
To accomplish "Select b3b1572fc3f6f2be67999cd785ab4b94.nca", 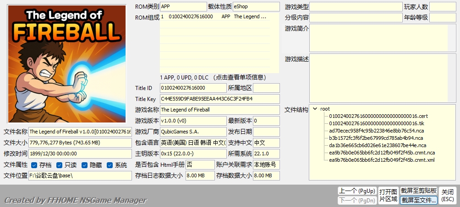I will point(376,138).
